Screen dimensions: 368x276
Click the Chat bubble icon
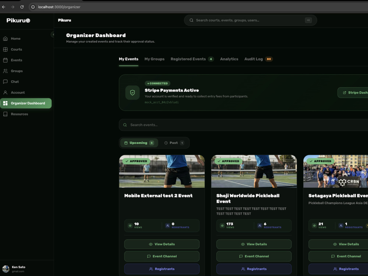coord(6,82)
